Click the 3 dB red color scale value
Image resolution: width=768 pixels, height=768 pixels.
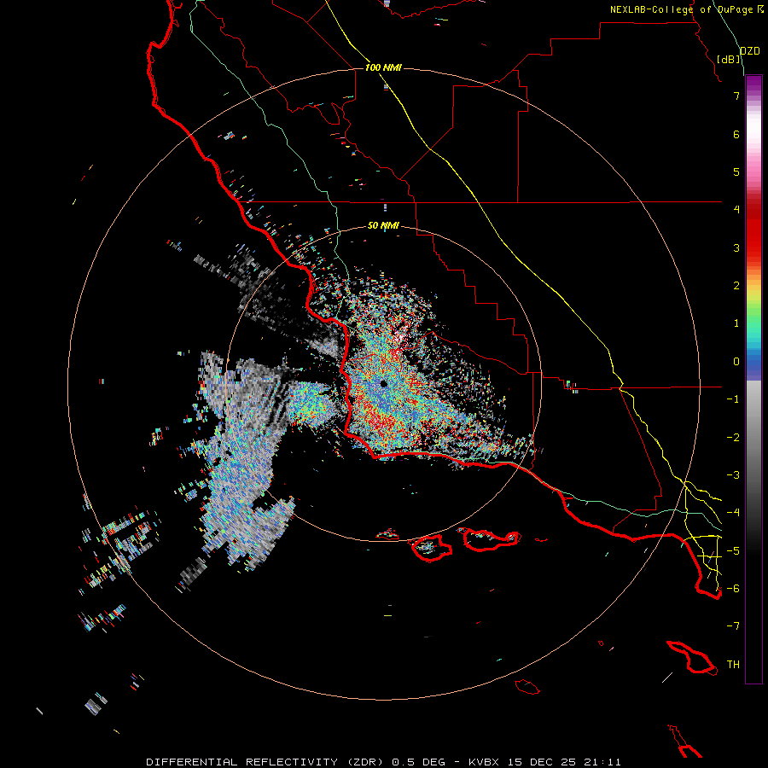736,247
